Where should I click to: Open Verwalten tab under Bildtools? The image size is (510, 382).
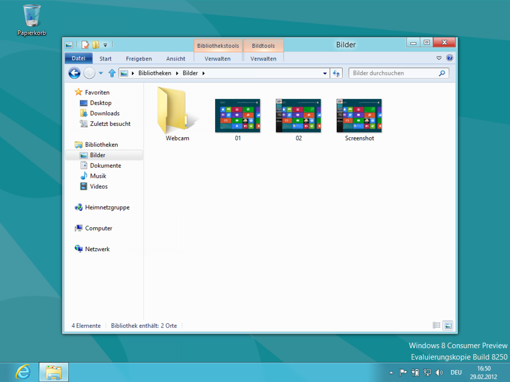pyautogui.click(x=263, y=58)
